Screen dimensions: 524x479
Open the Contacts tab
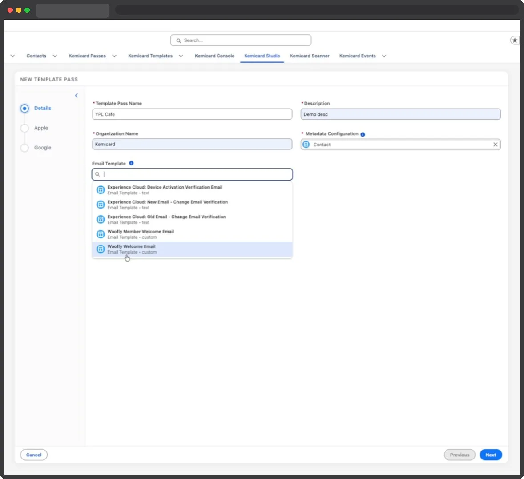pyautogui.click(x=36, y=56)
